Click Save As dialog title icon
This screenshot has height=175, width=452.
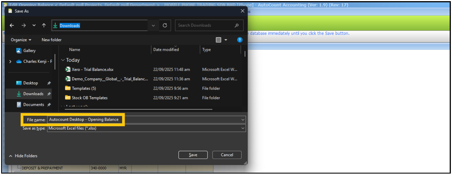click(10, 11)
